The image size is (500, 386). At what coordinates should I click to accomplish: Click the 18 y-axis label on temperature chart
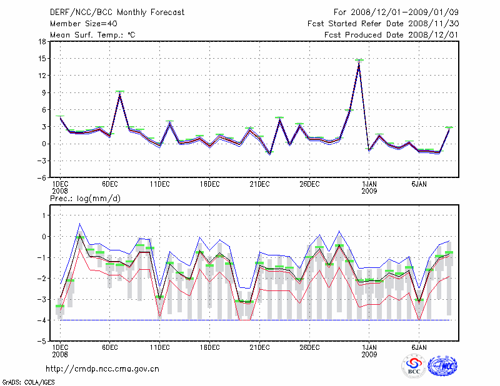click(42, 41)
